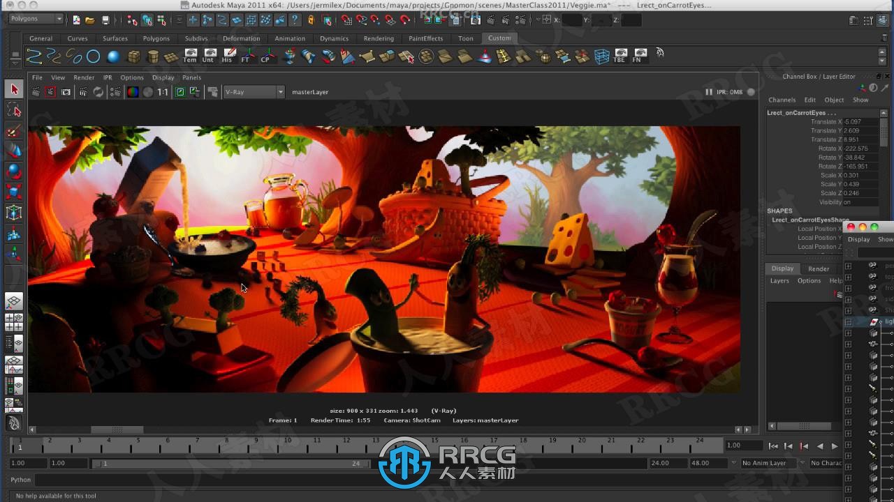Click the NURBS circle shelf icon
894x502 pixels.
pos(93,56)
